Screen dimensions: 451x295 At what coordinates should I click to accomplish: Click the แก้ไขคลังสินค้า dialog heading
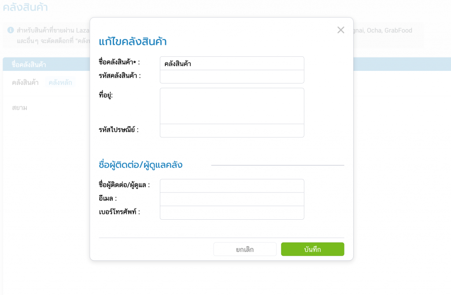(x=133, y=42)
